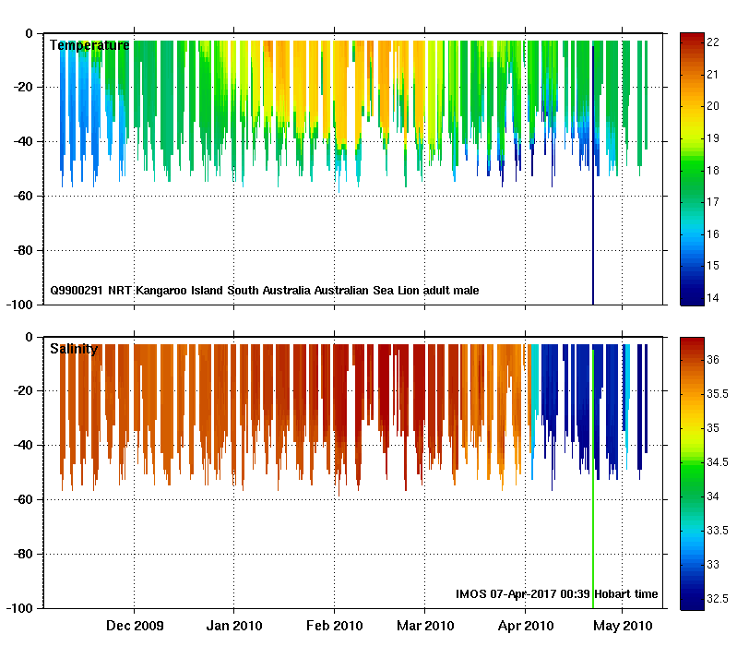737x646 pixels.
Task: Click the Q9900291 Kangaroo Island caption text
Action: 266,291
